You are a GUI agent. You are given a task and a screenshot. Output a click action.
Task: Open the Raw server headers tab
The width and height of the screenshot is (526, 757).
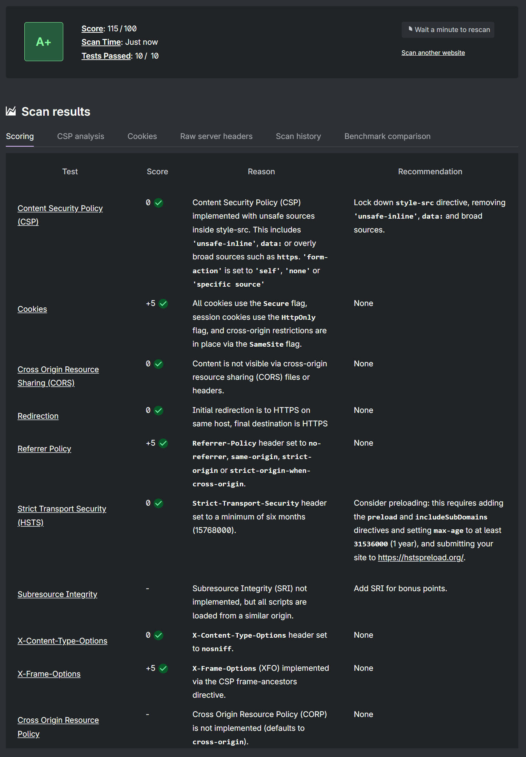tap(216, 136)
